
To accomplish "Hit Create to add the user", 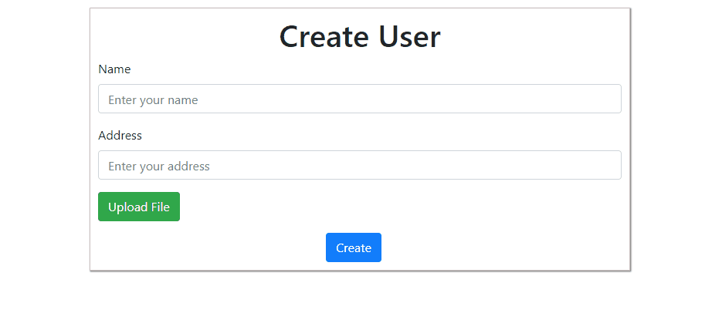I will (353, 247).
